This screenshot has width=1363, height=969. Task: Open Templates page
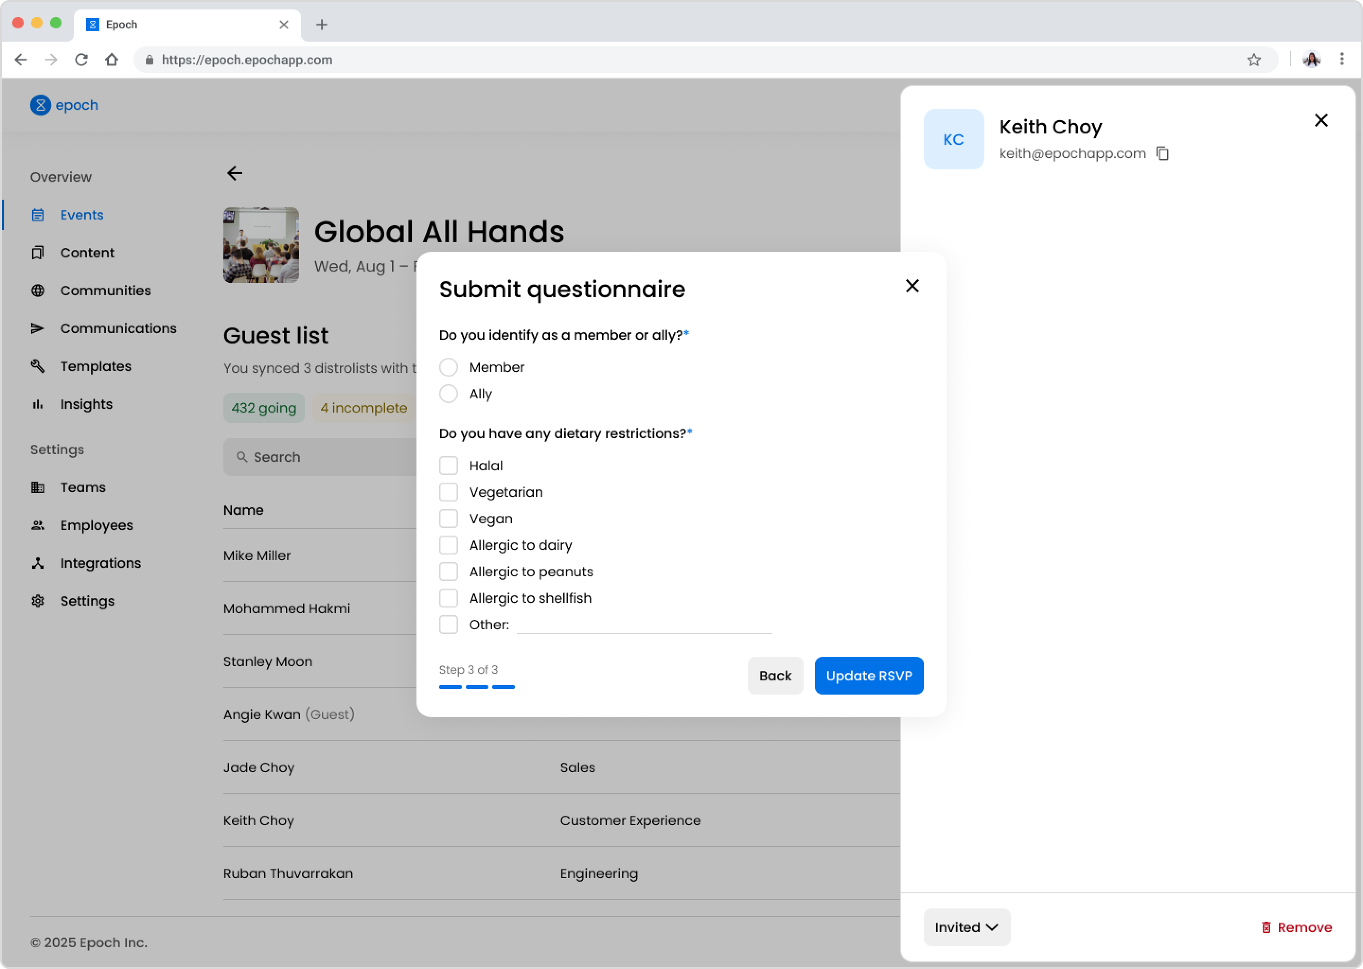pos(96,366)
